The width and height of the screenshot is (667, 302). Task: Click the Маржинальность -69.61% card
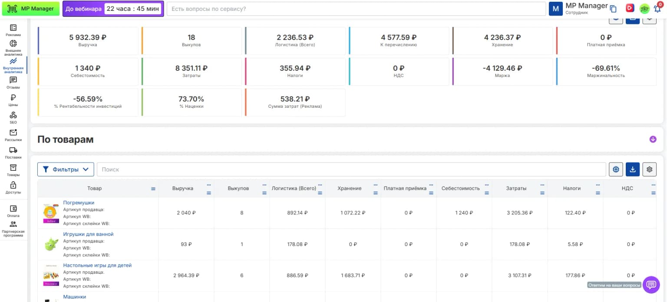click(606, 72)
